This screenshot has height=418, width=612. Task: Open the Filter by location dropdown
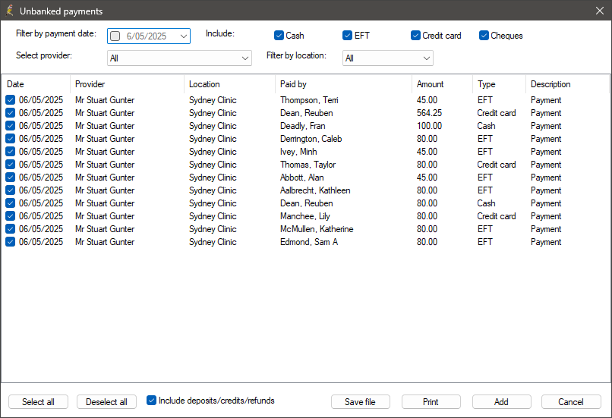(x=387, y=58)
